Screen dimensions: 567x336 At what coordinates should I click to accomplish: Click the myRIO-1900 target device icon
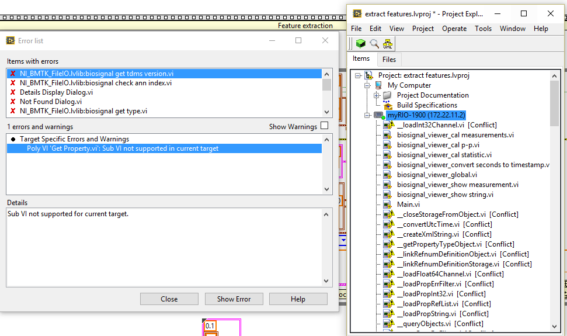[378, 115]
